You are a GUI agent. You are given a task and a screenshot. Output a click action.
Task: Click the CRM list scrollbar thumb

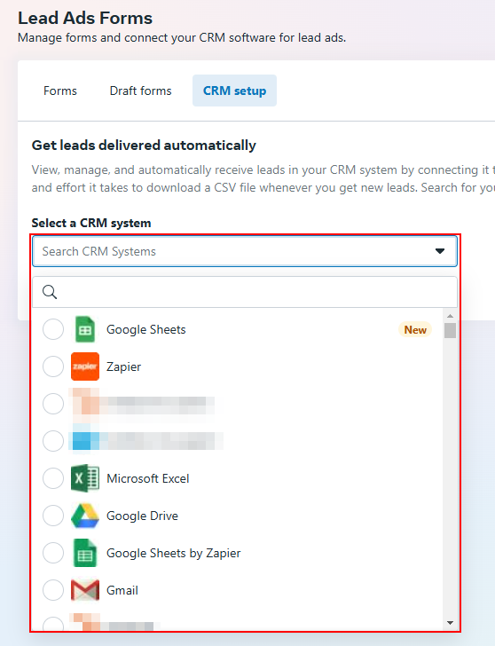[x=450, y=330]
